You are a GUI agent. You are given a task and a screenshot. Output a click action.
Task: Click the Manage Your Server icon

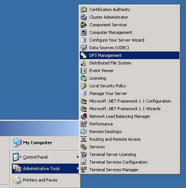tap(84, 94)
